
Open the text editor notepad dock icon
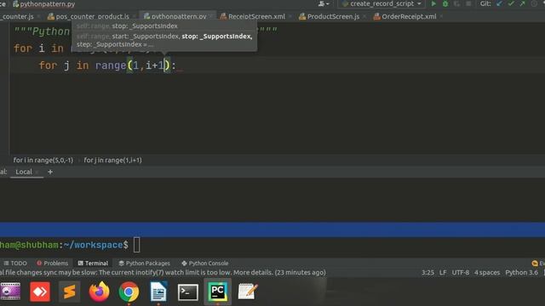click(x=248, y=292)
